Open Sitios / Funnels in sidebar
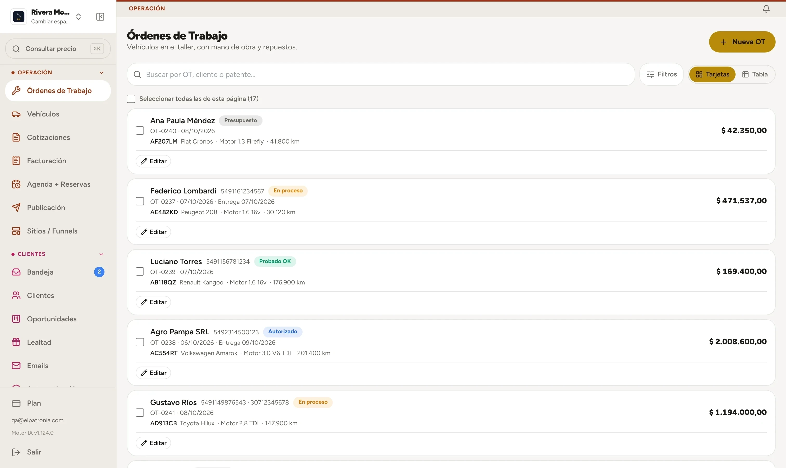This screenshot has width=786, height=468. (x=58, y=231)
